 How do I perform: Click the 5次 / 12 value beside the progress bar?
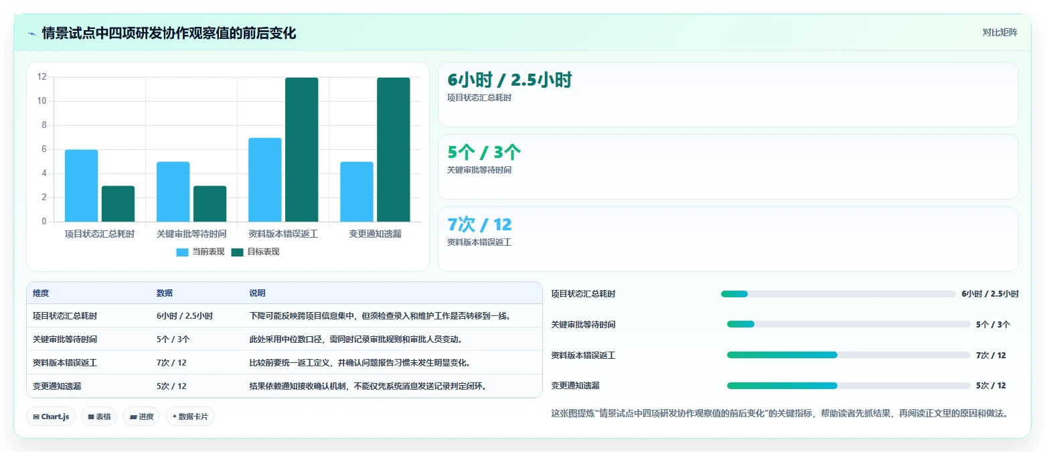point(991,386)
